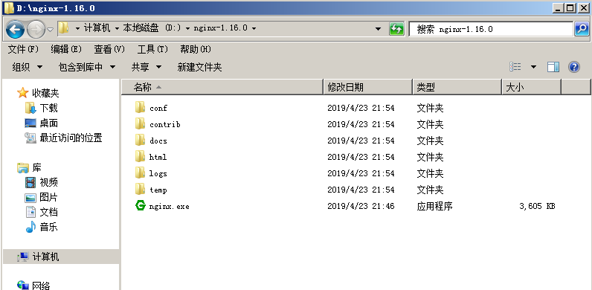The image size is (592, 290).
Task: Open the view options dropdown arrow
Action: pyautogui.click(x=533, y=67)
